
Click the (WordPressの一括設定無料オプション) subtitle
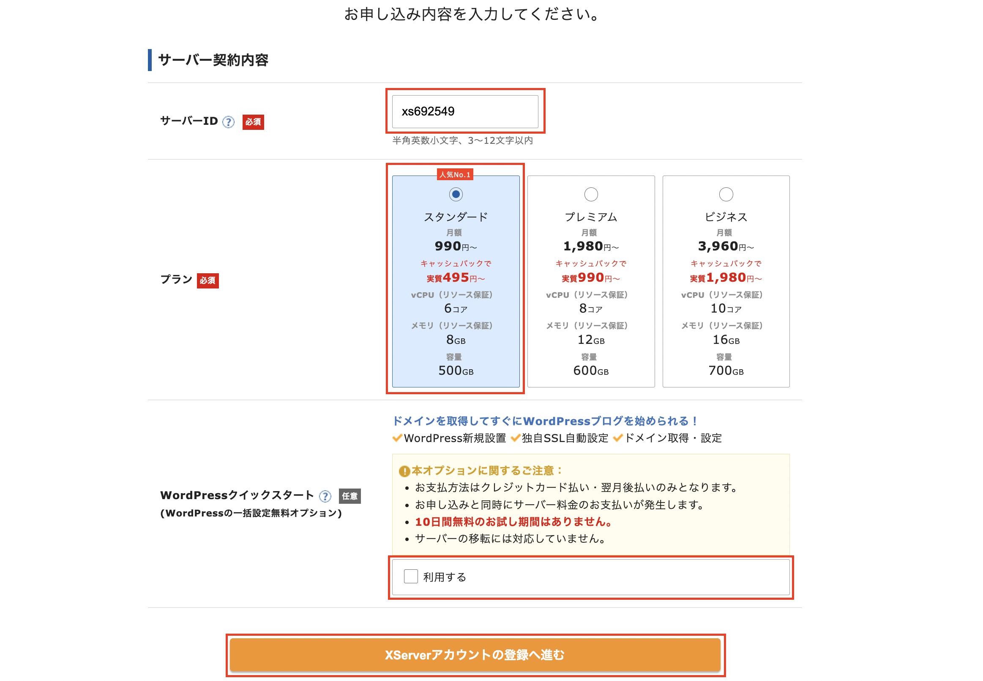coord(251,513)
